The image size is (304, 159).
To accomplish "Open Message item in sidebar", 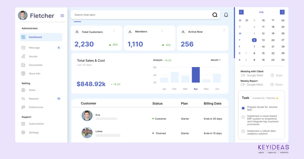I will click(34, 48).
